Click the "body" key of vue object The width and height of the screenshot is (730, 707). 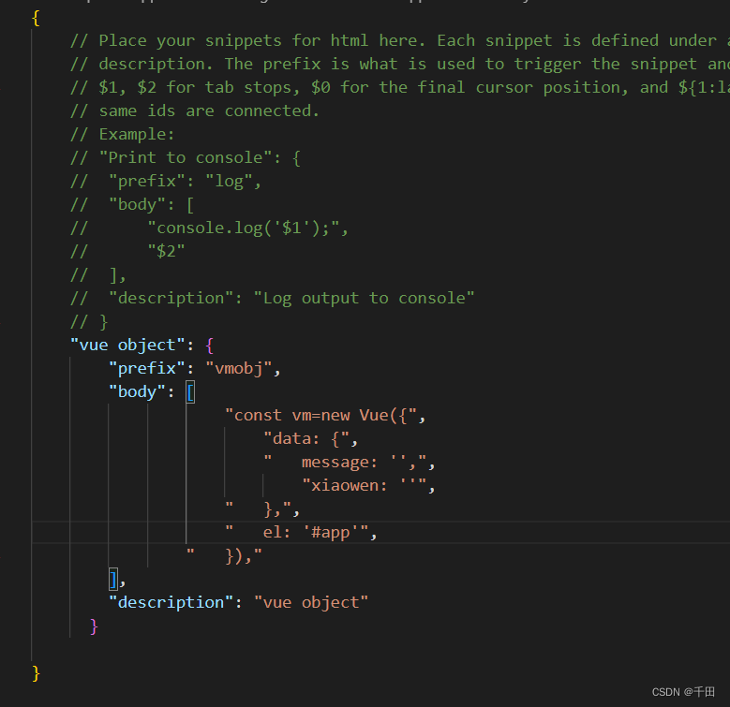click(x=138, y=391)
